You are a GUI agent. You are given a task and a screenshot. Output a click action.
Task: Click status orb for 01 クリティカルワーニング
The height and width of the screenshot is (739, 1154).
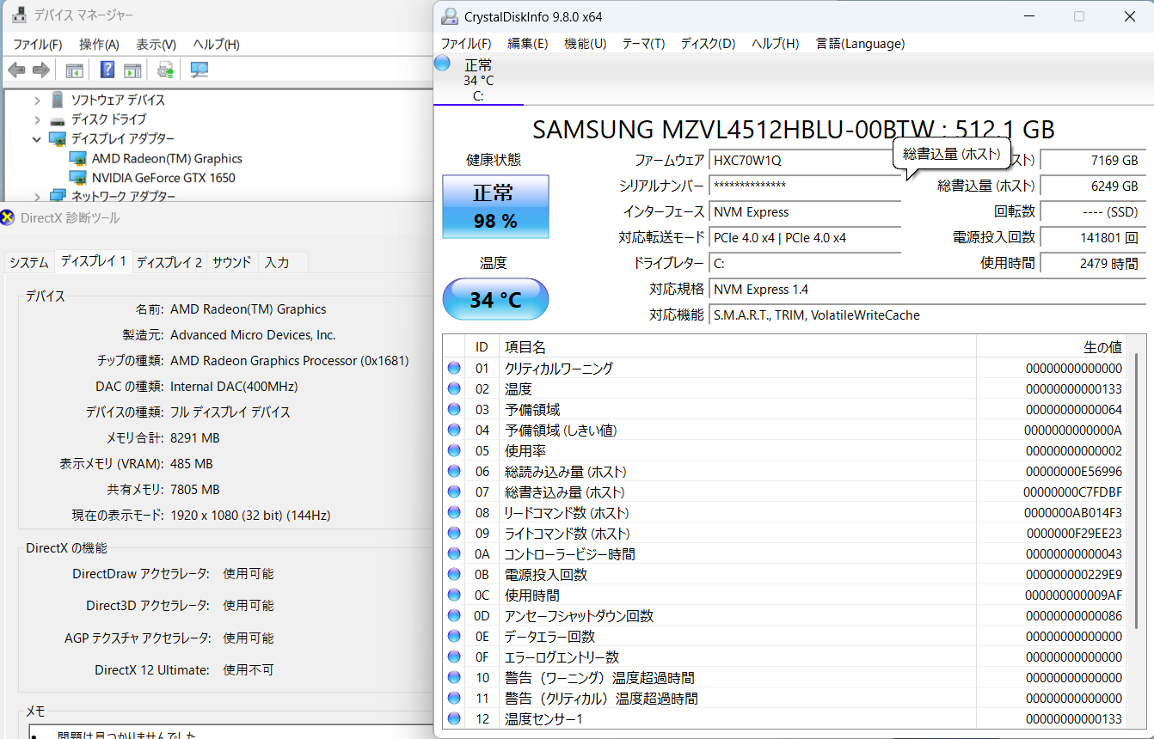[454, 369]
